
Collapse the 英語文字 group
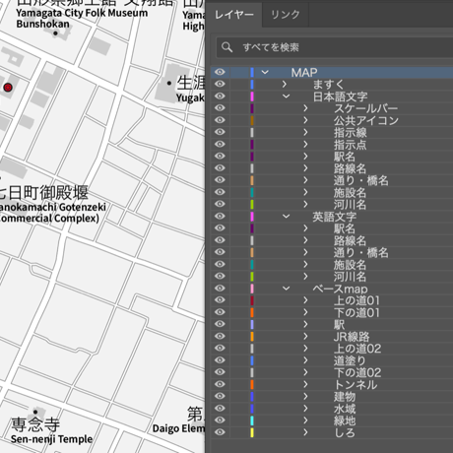pyautogui.click(x=286, y=217)
